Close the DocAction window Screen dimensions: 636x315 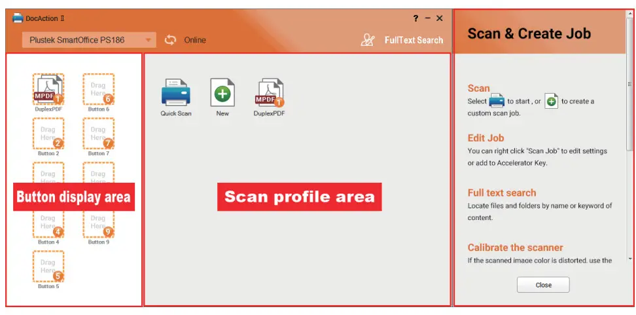[440, 18]
